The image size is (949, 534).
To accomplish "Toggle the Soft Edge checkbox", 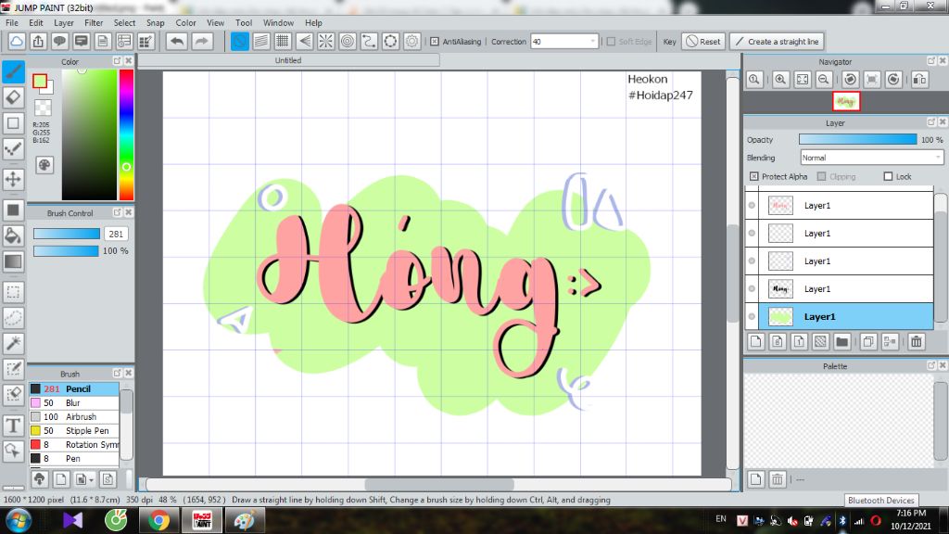I will pos(611,41).
